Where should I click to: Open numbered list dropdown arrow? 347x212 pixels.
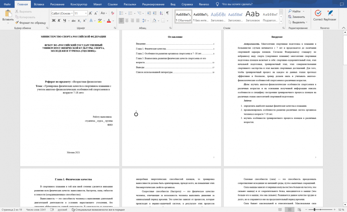pyautogui.click(x=135, y=14)
